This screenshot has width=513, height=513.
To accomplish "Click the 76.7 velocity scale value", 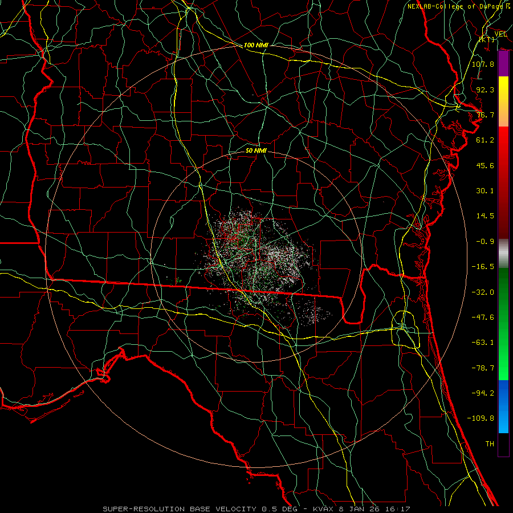I will pos(485,115).
